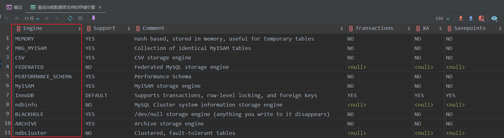This screenshot has width=504, height=138.
Task: Toggle the pin tab icon
Action: point(93,18)
